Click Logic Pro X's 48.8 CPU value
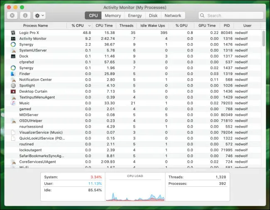This screenshot has width=270, height=210. (x=87, y=33)
